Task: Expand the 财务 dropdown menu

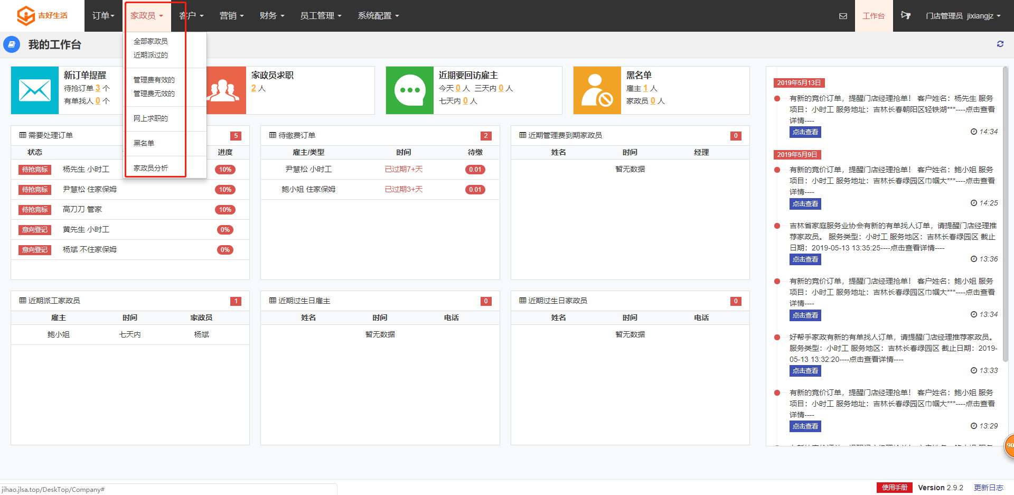Action: coord(272,16)
